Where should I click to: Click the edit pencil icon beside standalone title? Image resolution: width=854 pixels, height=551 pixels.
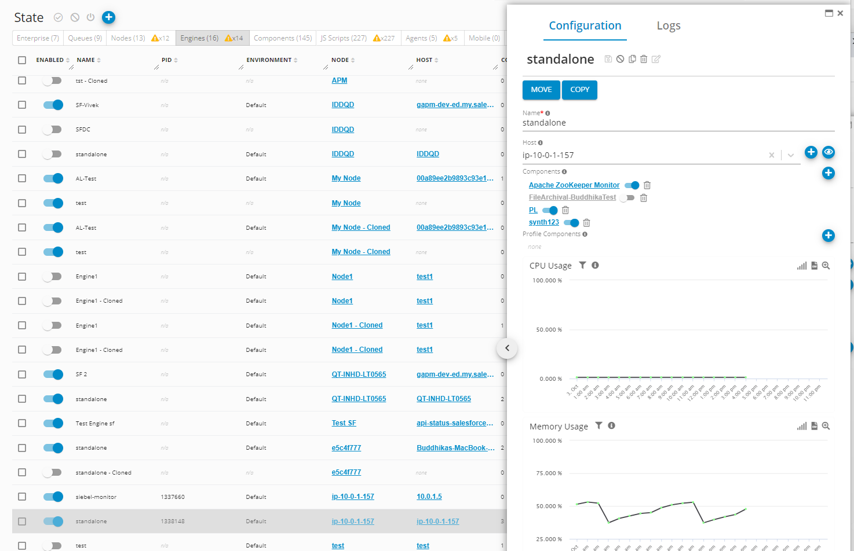[656, 59]
